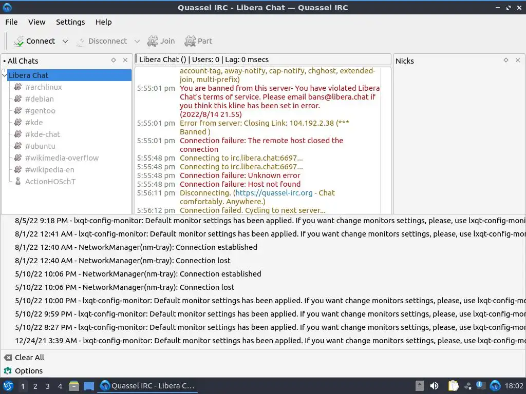The height and width of the screenshot is (394, 526).
Task: Click the #kde-chat channel icon
Action: click(18, 134)
